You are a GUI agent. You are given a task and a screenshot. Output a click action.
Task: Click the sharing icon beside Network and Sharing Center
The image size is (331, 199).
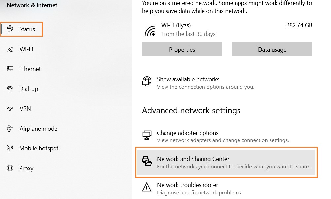147,162
